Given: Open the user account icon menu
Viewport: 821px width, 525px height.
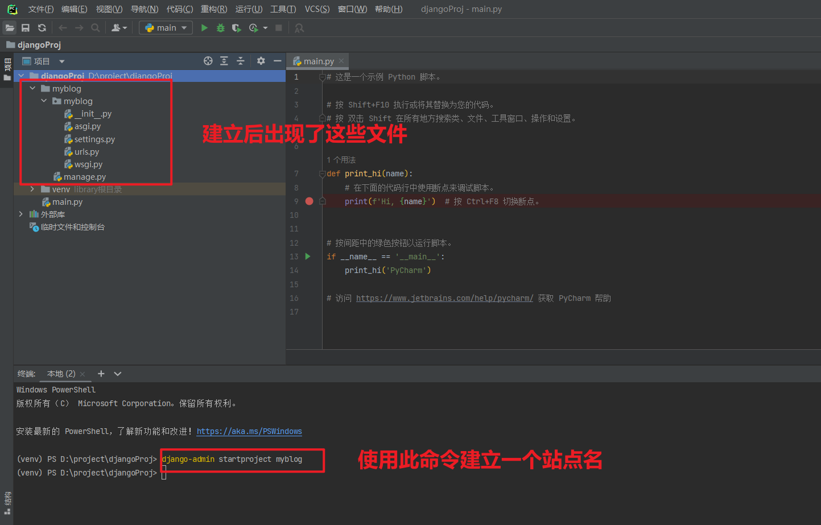Looking at the screenshot, I should click(119, 28).
